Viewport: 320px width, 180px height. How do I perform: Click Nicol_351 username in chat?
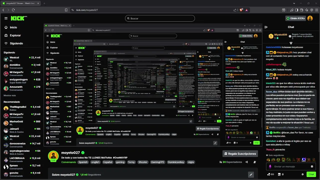pos(271,70)
